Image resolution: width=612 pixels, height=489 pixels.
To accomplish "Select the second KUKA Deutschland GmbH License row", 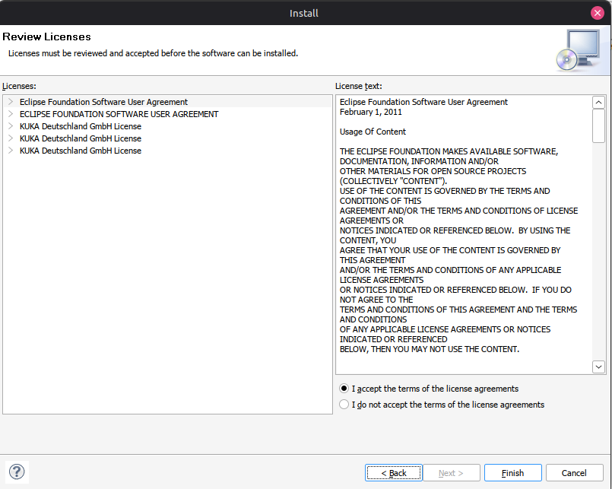I will tap(167, 138).
